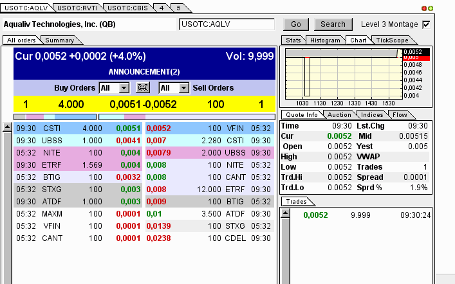
Task: Open tab number 5
Action: click(179, 8)
